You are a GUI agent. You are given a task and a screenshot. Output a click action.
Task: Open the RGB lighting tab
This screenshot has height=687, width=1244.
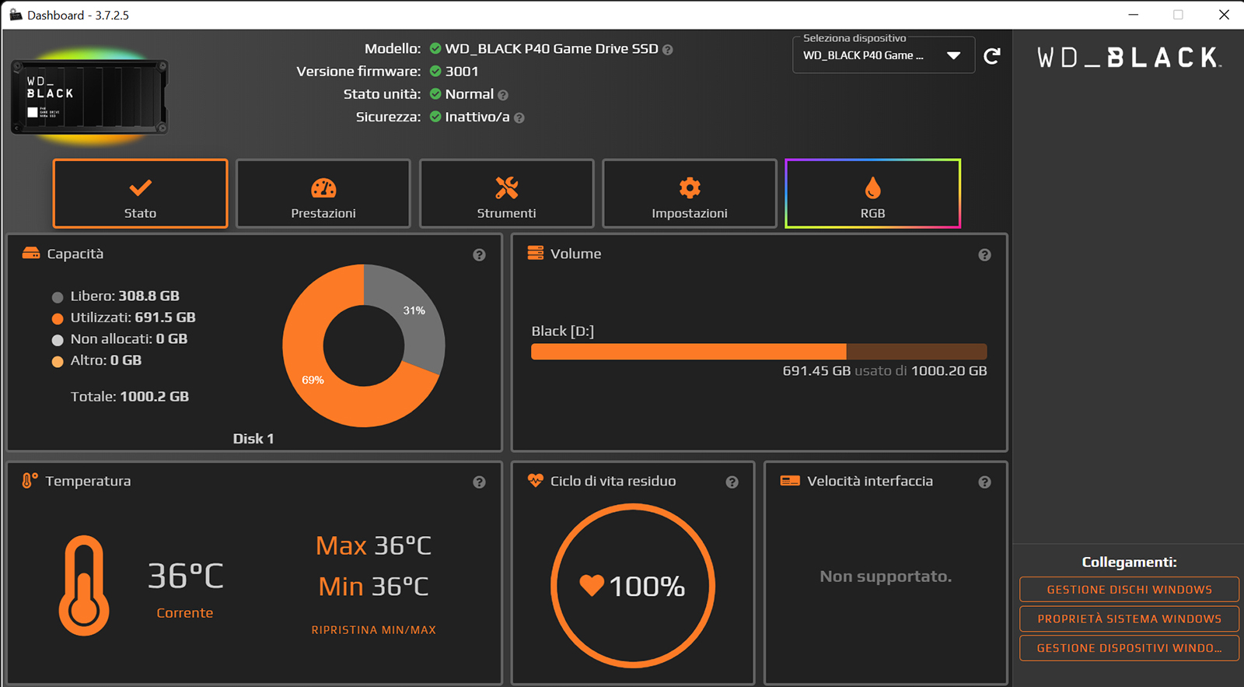873,194
